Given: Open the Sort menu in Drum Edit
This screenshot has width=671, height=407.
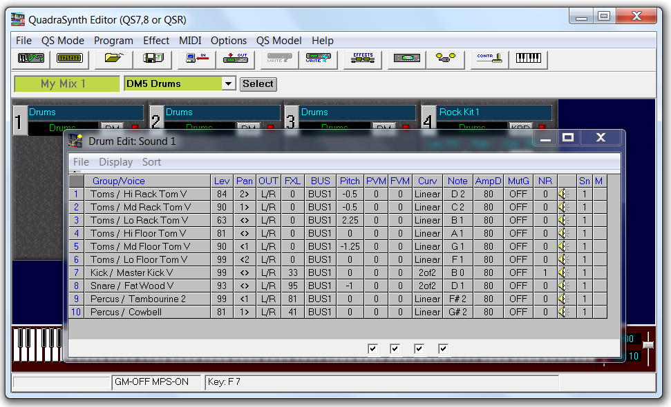Looking at the screenshot, I should click(x=151, y=162).
